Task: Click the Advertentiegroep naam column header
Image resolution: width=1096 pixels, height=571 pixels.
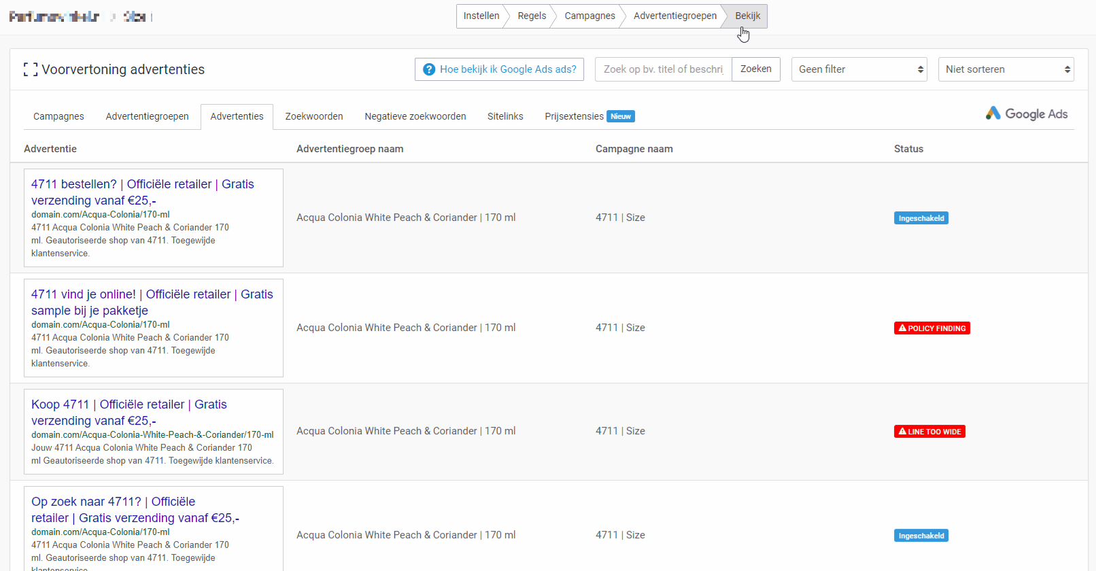Action: point(350,149)
